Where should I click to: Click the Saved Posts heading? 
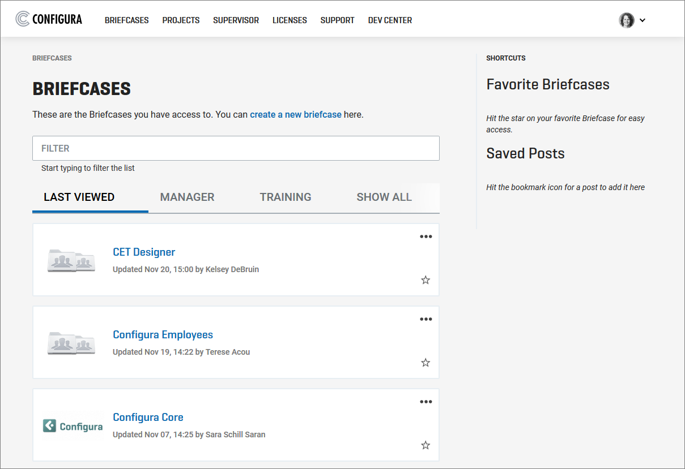[525, 154]
